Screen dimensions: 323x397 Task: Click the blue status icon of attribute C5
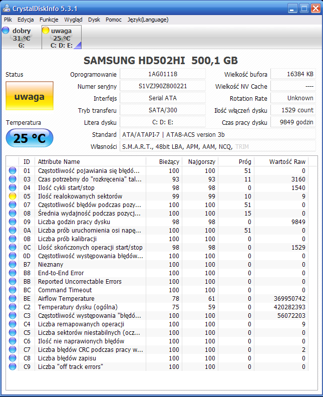coord(13,333)
